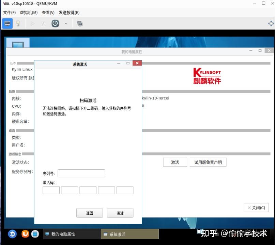Show the graphical console monitor view
The width and height of the screenshot is (275, 245).
coord(7,23)
